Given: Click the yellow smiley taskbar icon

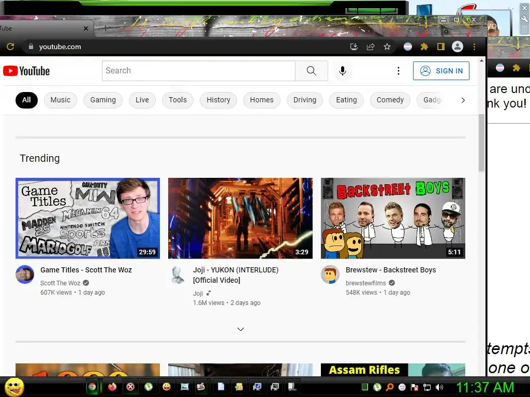Looking at the screenshot, I should coord(167,387).
